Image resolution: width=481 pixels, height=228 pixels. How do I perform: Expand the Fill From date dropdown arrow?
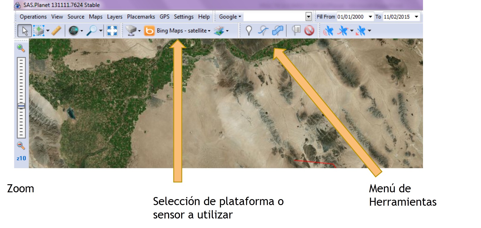pos(370,17)
